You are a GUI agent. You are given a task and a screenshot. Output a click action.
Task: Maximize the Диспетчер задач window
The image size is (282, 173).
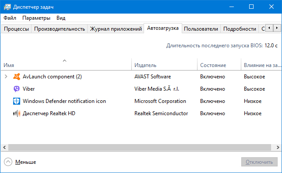[x=251, y=7]
